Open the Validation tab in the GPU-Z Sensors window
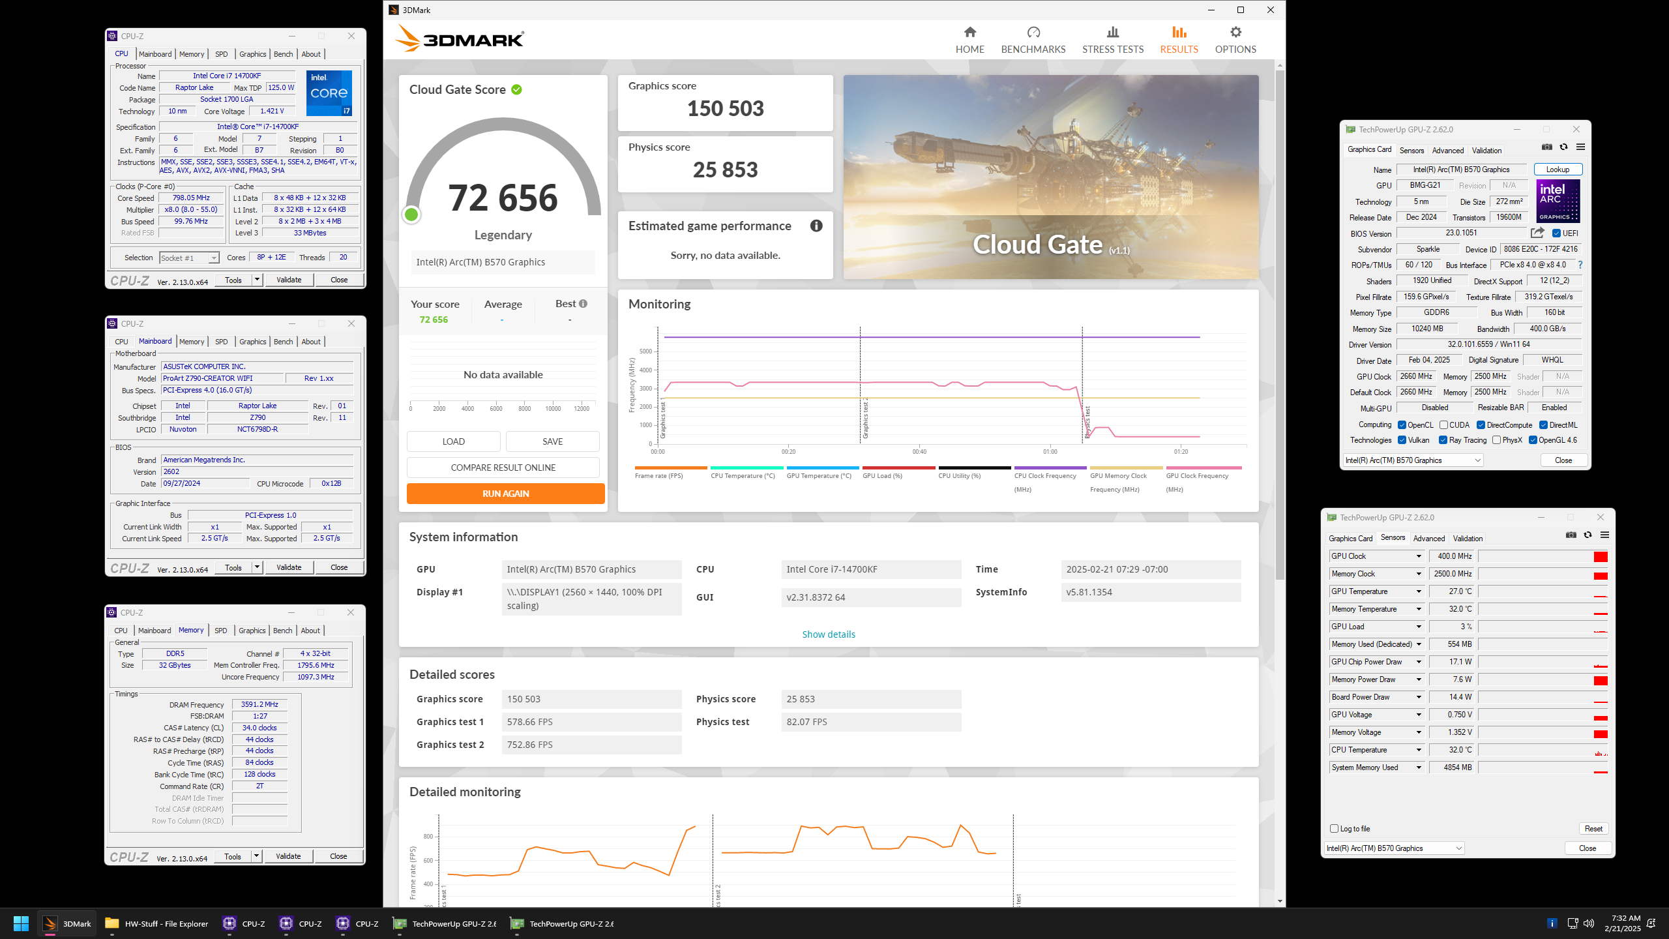Screen dimensions: 1669x939 coord(1468,539)
